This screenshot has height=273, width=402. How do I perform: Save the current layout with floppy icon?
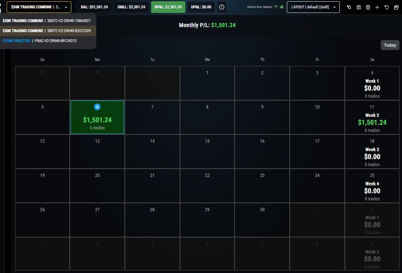tap(359, 7)
